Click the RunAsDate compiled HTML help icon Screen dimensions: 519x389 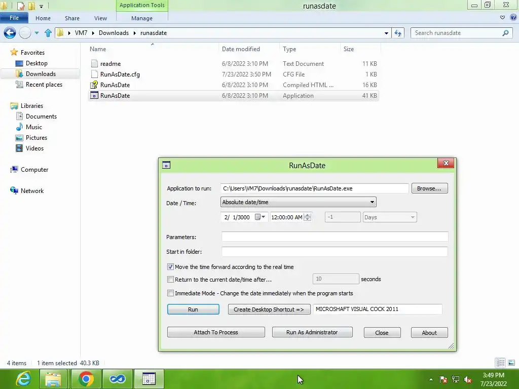click(x=94, y=85)
